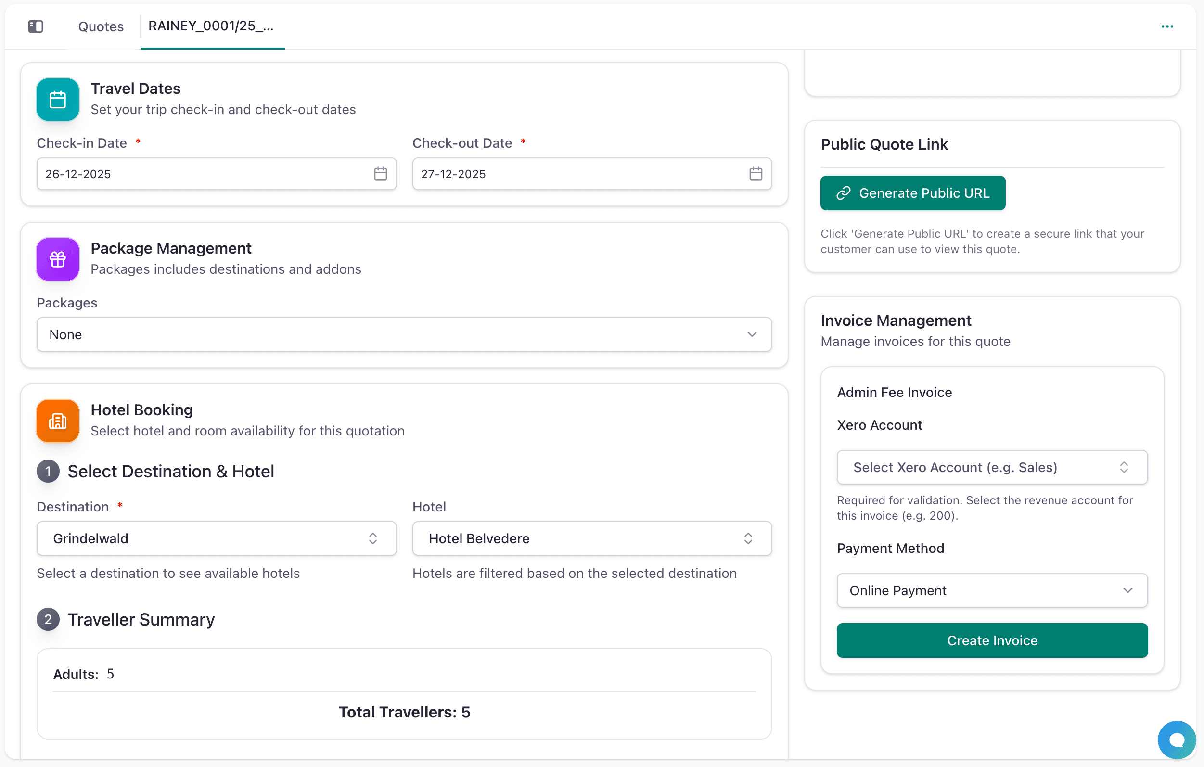
Task: Click the Generate Public URL button
Action: coord(912,192)
